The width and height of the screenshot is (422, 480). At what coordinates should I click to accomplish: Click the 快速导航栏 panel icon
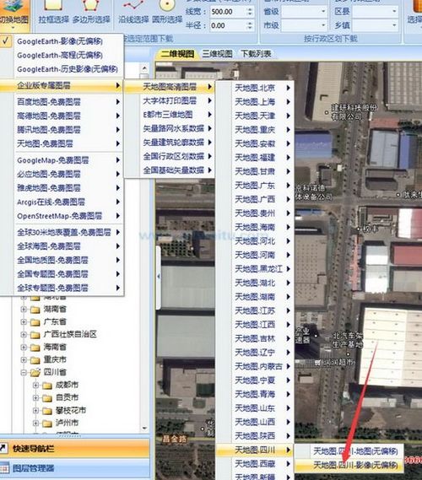coord(3,449)
